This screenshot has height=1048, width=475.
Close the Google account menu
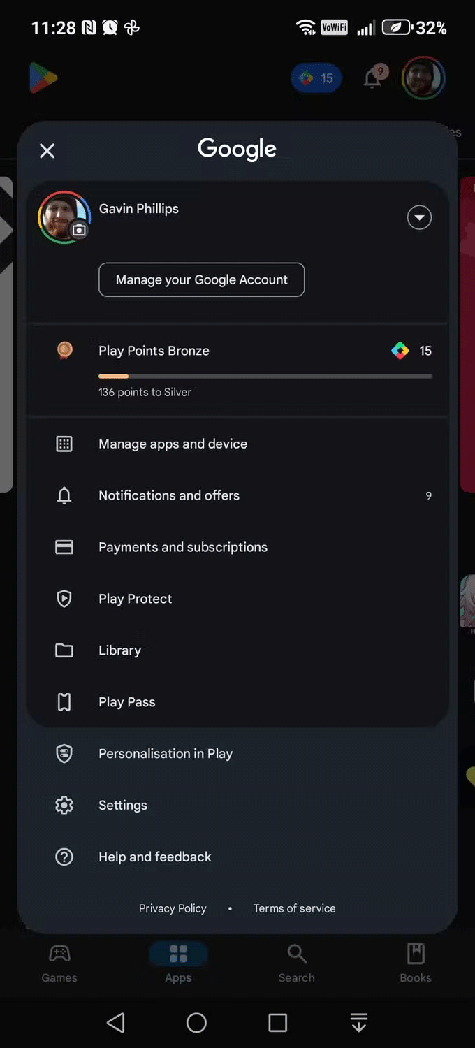(47, 150)
